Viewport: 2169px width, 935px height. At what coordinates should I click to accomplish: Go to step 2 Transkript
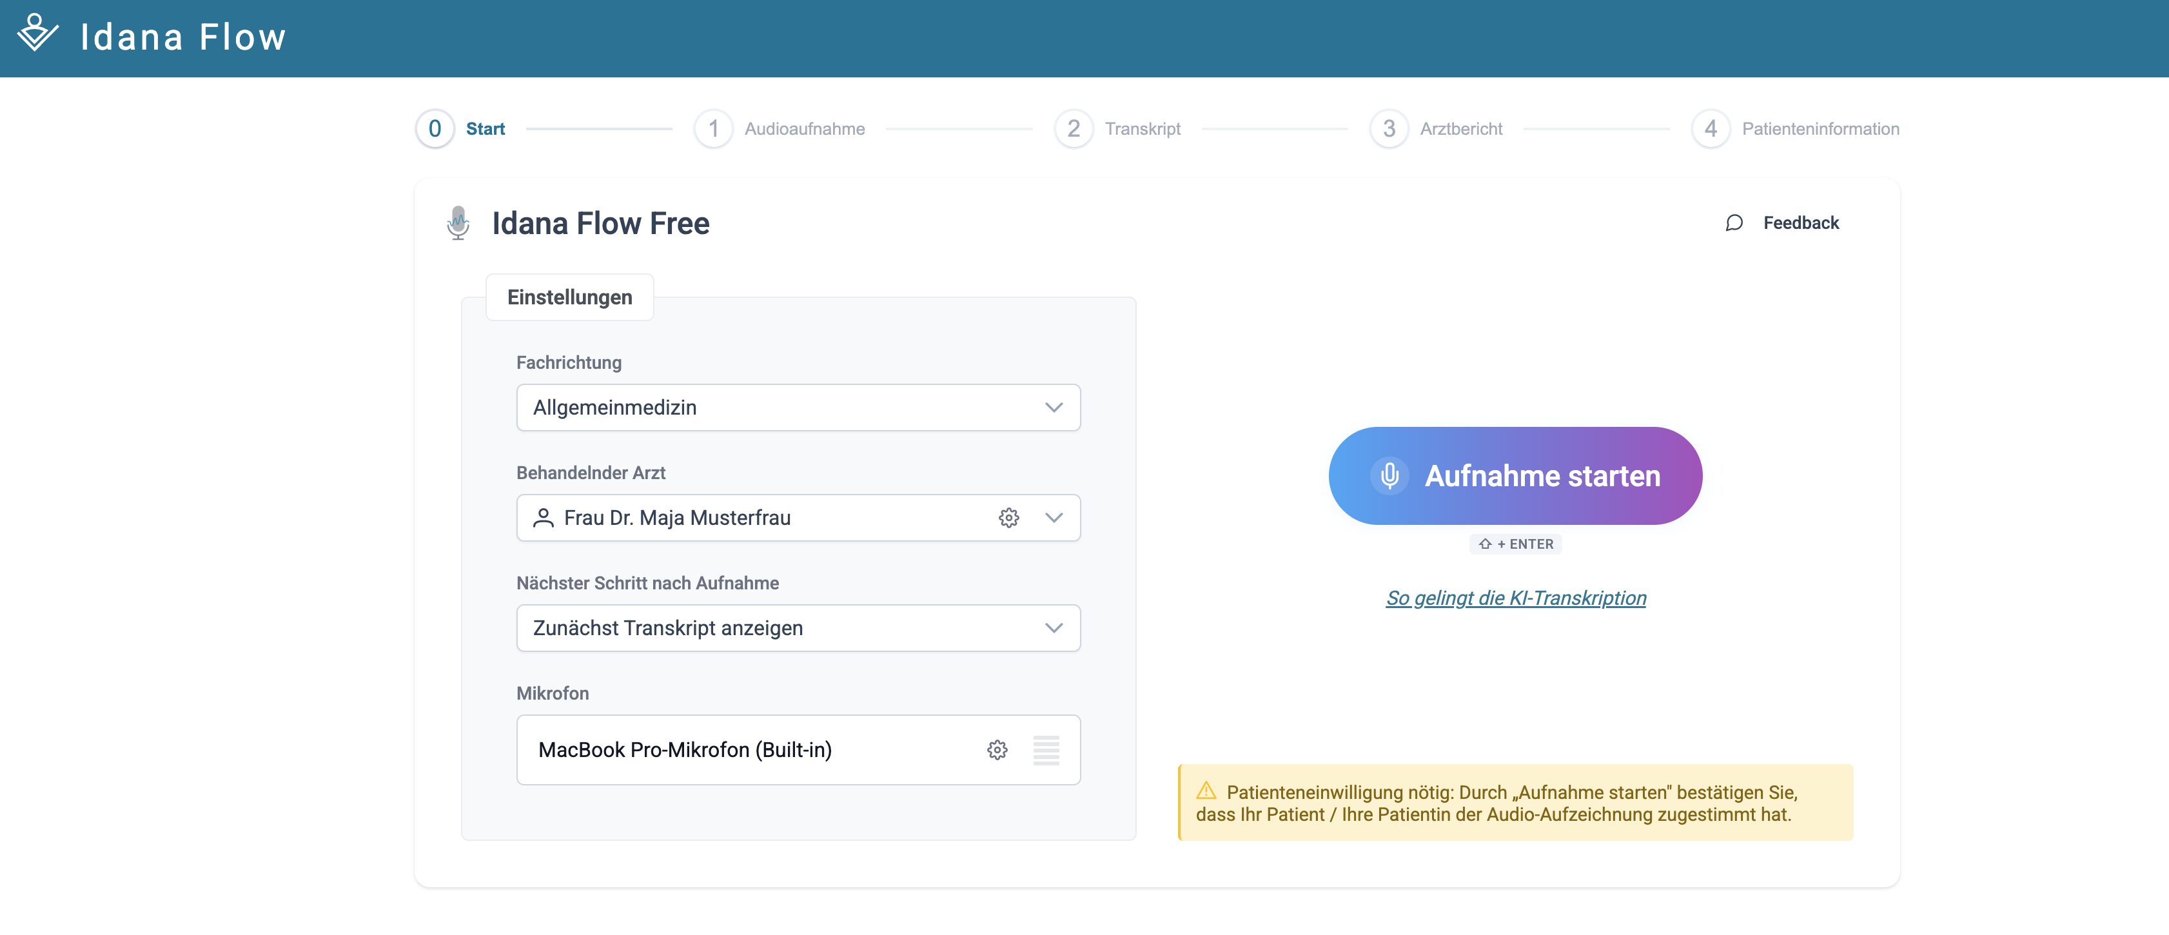pos(1074,129)
